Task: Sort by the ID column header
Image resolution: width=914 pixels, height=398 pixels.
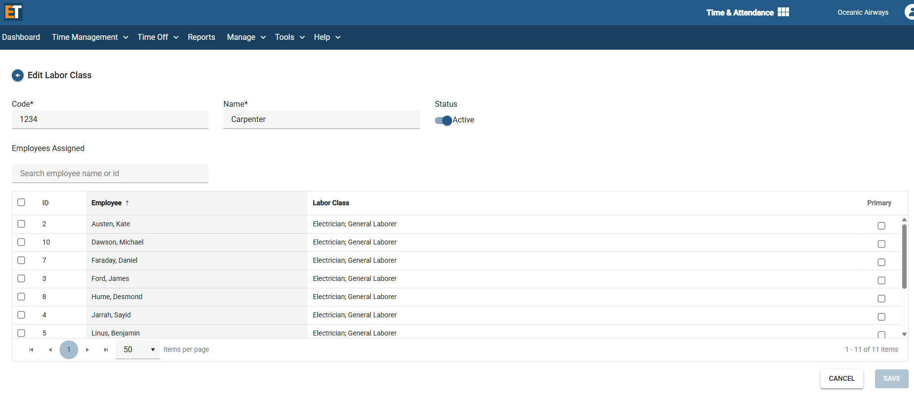Action: (45, 203)
